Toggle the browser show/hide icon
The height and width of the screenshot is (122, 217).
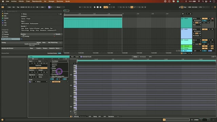tap(2, 7)
